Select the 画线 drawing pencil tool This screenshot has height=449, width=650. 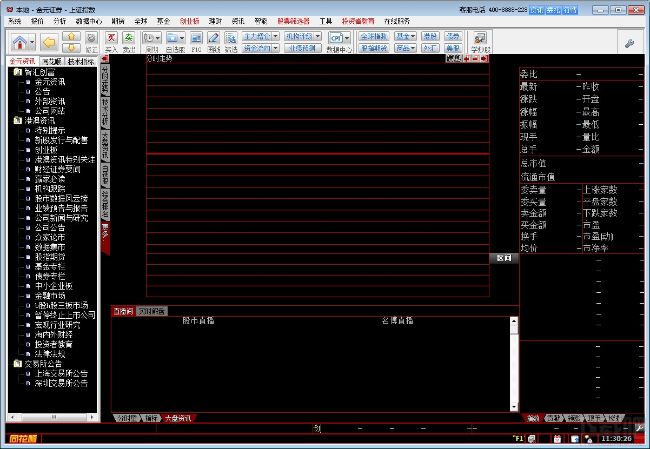214,38
